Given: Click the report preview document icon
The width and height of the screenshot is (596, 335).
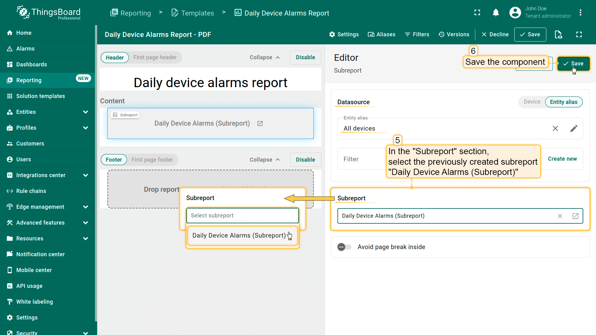Looking at the screenshot, I should click(x=558, y=34).
